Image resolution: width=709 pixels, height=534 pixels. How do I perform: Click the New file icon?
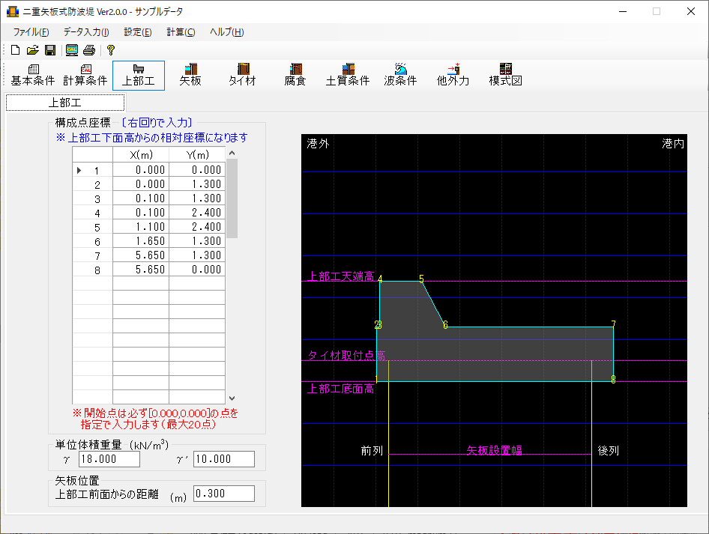point(16,49)
